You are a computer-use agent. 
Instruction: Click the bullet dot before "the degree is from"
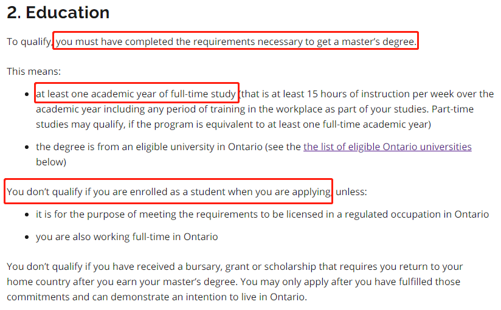pyautogui.click(x=27, y=147)
